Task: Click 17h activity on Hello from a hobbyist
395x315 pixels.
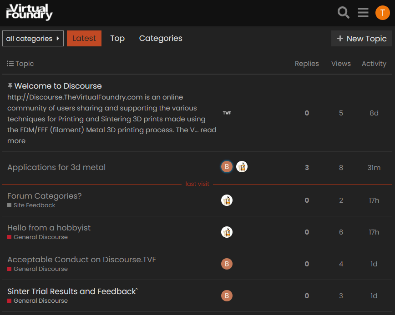Action: point(374,232)
